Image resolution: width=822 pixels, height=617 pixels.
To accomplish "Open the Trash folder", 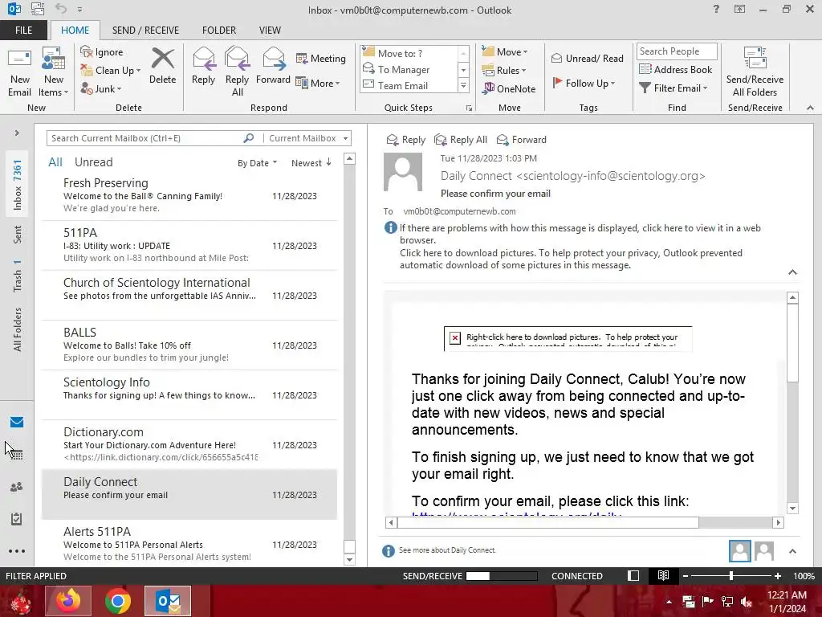I will click(x=18, y=276).
